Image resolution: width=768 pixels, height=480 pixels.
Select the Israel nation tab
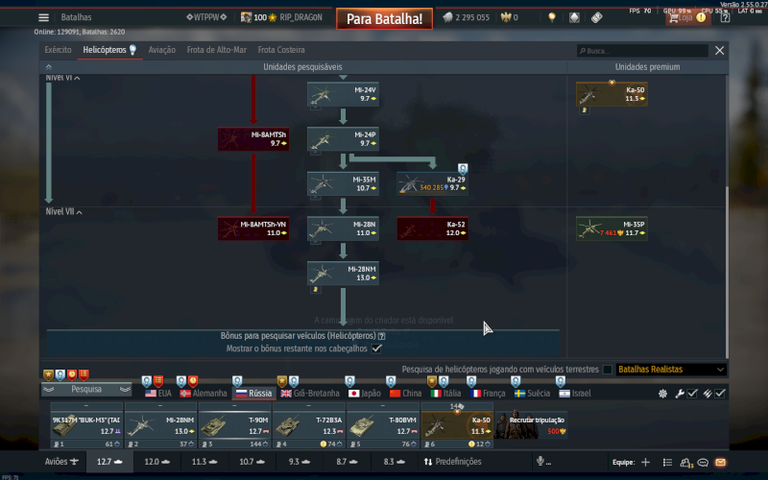575,394
